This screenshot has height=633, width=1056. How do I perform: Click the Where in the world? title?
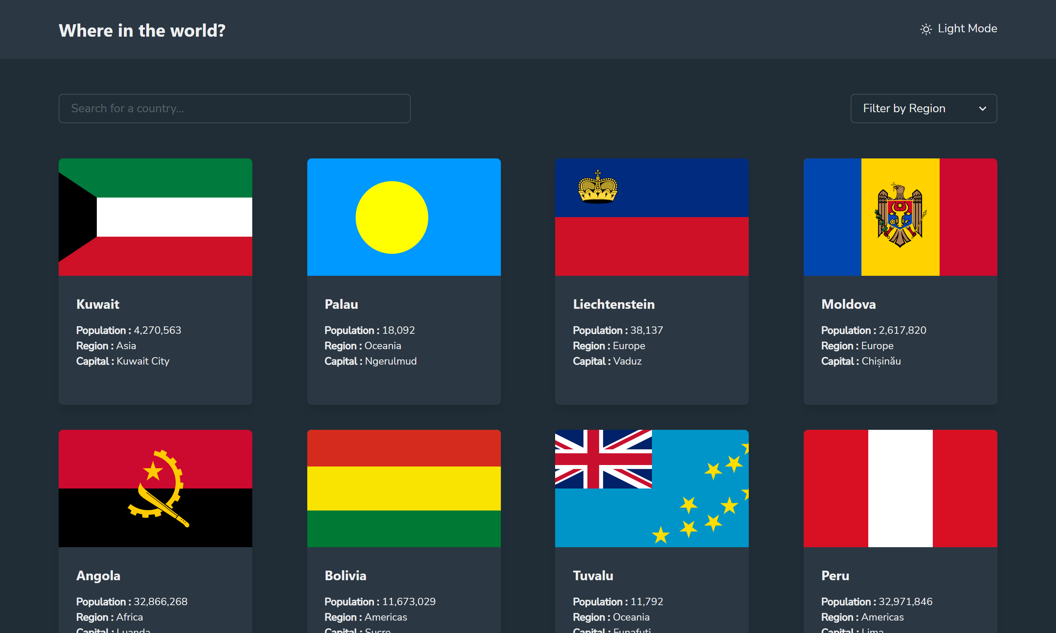(142, 30)
